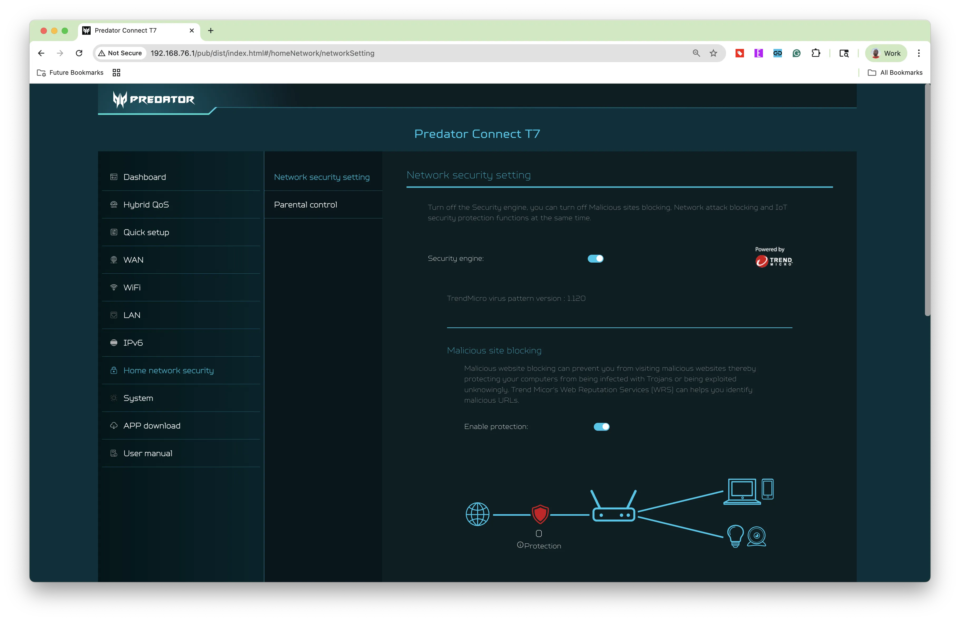Click the Grammarly extension icon
Viewport: 960px width, 621px height.
coord(796,53)
